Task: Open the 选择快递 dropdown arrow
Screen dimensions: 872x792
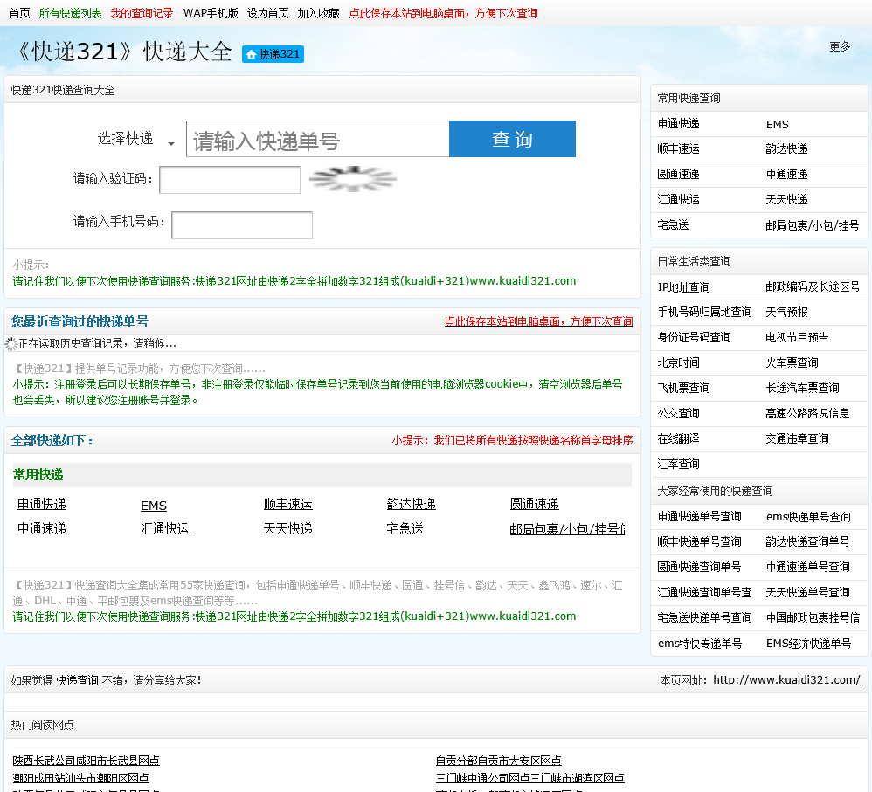Action: pyautogui.click(x=171, y=144)
